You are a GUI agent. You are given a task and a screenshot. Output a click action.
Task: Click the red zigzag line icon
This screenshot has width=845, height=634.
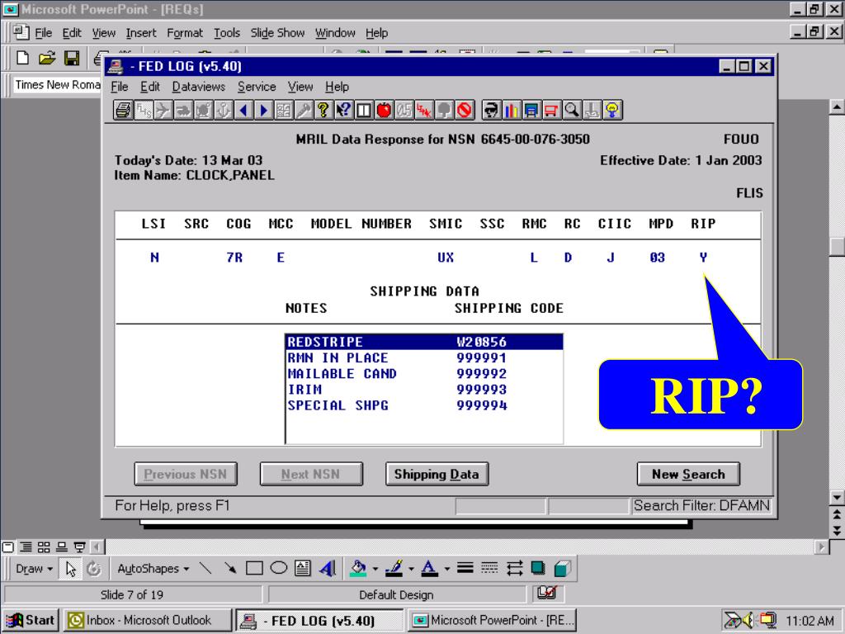(424, 110)
